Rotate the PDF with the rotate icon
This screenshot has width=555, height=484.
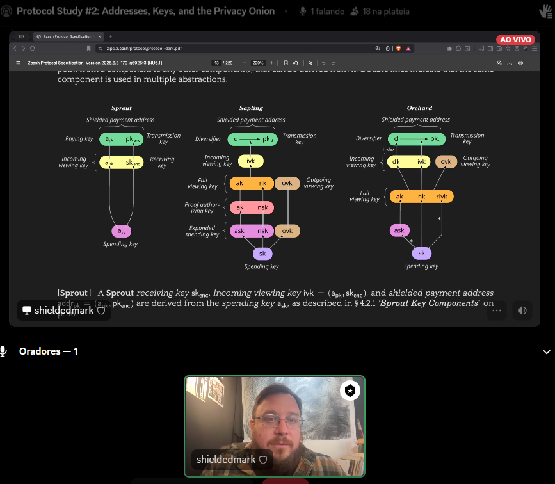click(x=295, y=63)
